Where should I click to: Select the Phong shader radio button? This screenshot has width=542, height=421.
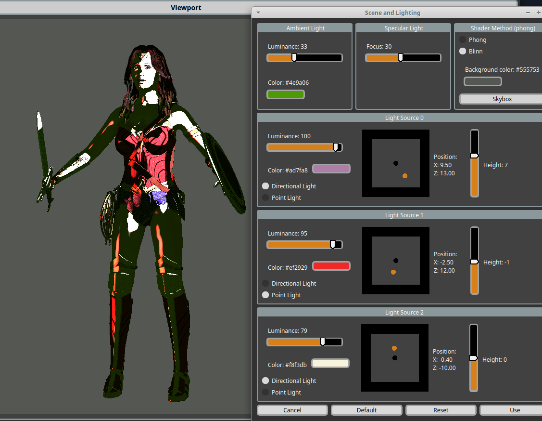coord(463,39)
